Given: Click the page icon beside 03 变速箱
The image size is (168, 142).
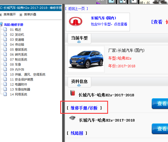Looking at the screenshot, I should coord(5,39).
